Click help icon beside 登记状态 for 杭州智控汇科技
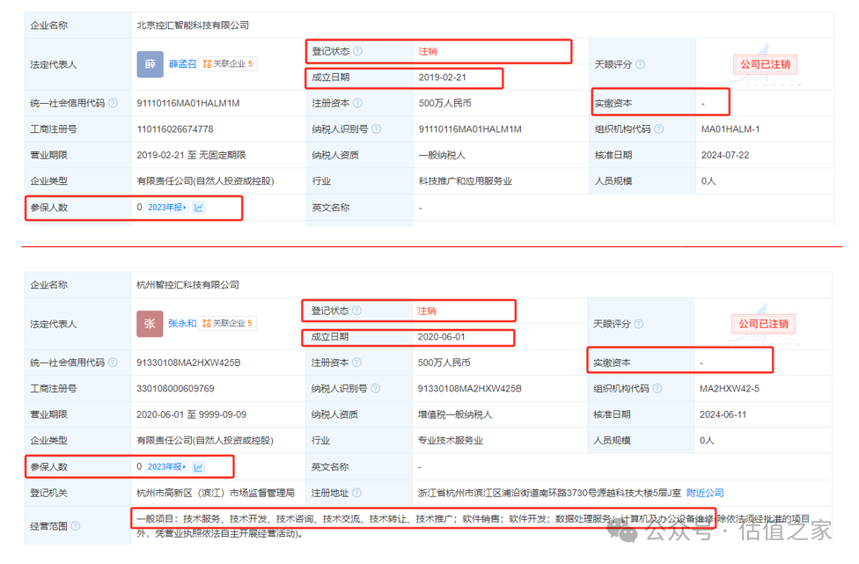Viewport: 859px width, 564px height. [356, 311]
